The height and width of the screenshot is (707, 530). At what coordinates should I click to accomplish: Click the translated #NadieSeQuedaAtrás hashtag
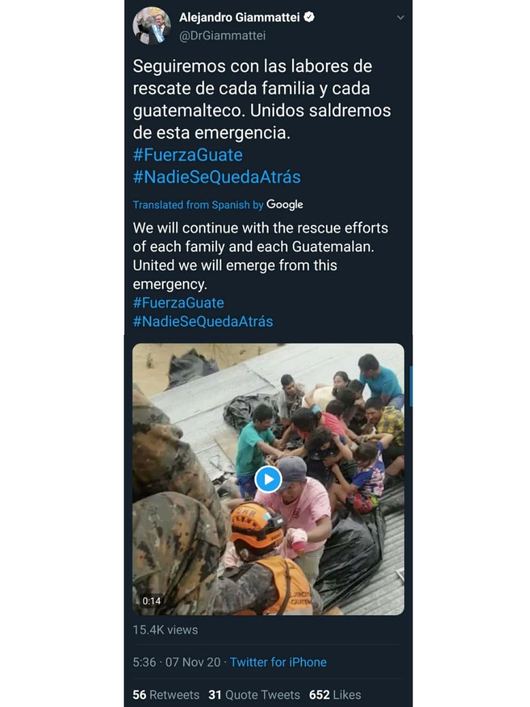pyautogui.click(x=203, y=321)
